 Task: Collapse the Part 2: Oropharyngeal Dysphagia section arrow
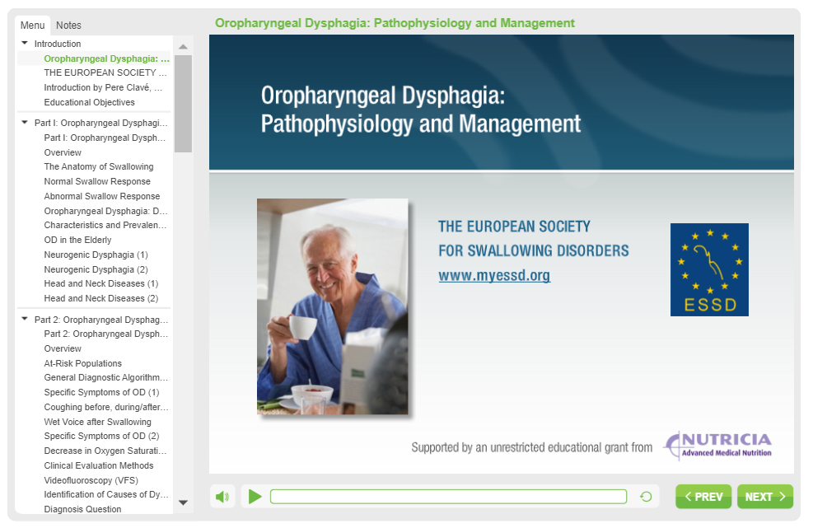25,320
